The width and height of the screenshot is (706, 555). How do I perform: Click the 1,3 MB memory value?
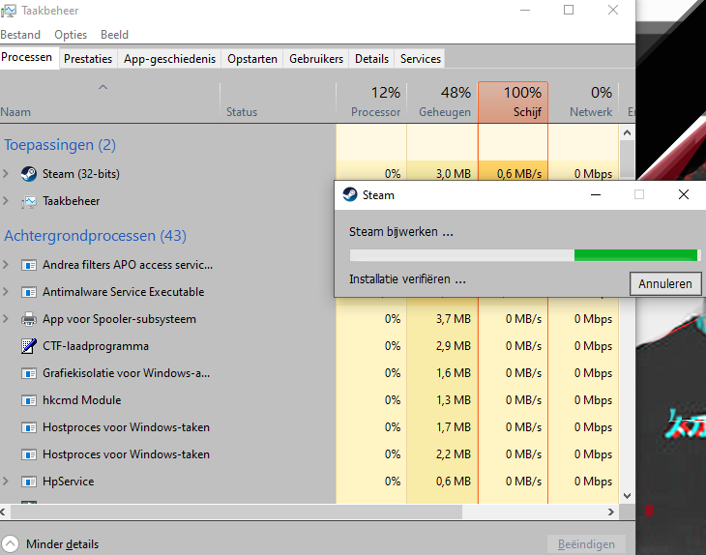coord(454,400)
